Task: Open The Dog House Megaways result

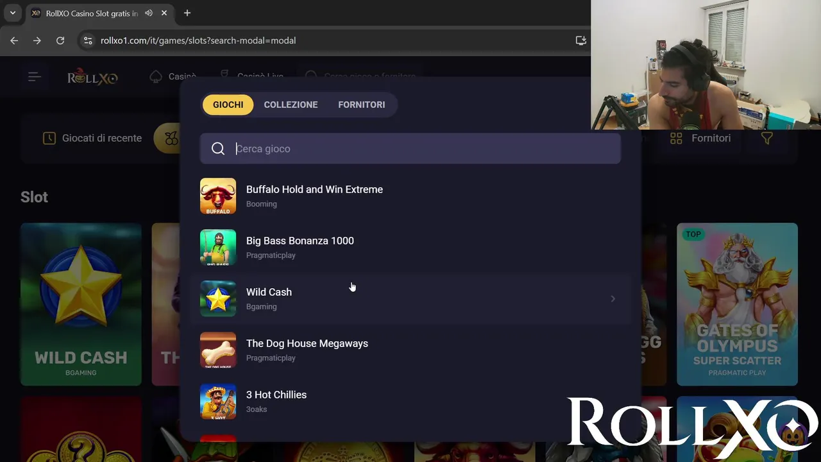Action: [x=410, y=350]
